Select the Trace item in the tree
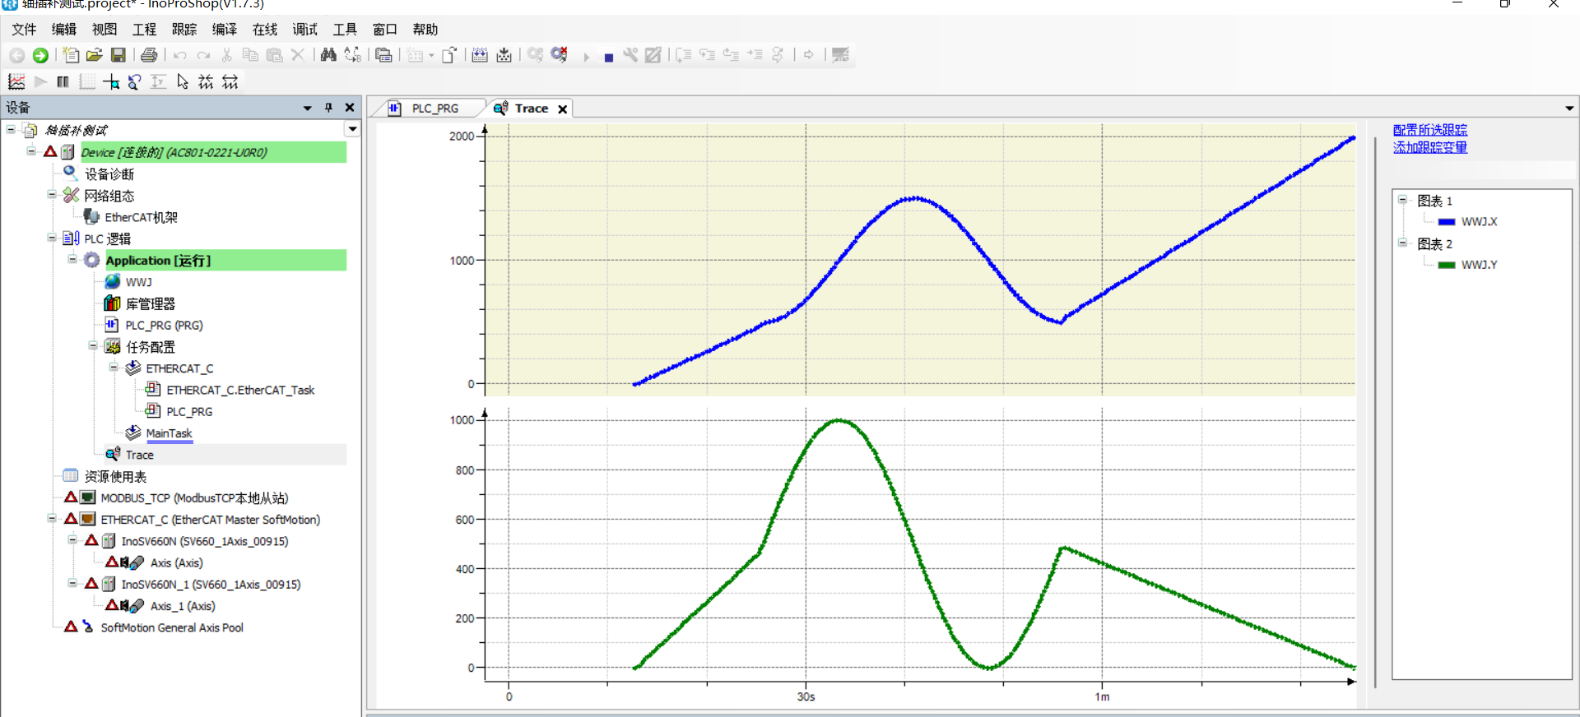Viewport: 1580px width, 717px height. 139,455
